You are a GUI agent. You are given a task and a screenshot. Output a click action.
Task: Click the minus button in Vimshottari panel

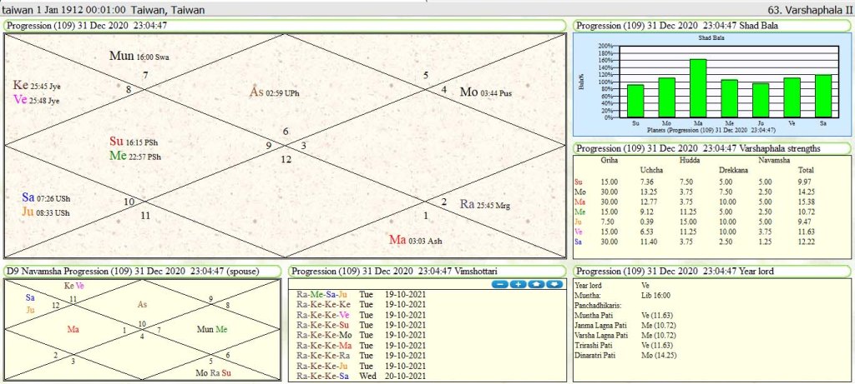tap(499, 285)
